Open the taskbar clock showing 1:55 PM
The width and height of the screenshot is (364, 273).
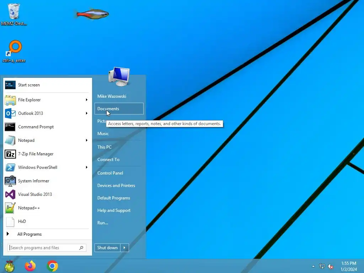(348, 266)
